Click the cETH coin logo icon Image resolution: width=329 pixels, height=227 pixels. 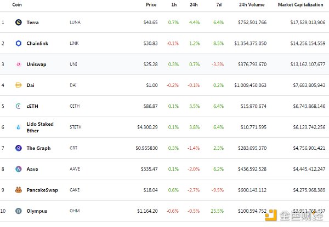pyautogui.click(x=18, y=106)
